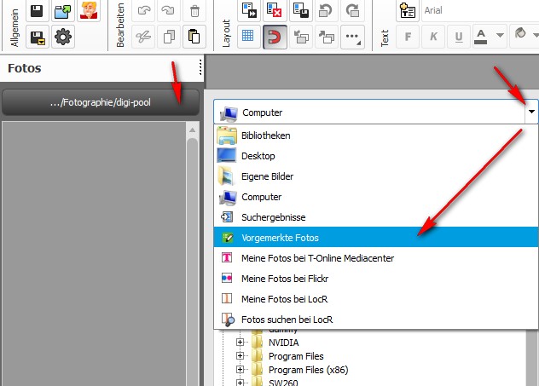
Task: Click the redo arrow in Bearbeiten
Action: [x=169, y=10]
